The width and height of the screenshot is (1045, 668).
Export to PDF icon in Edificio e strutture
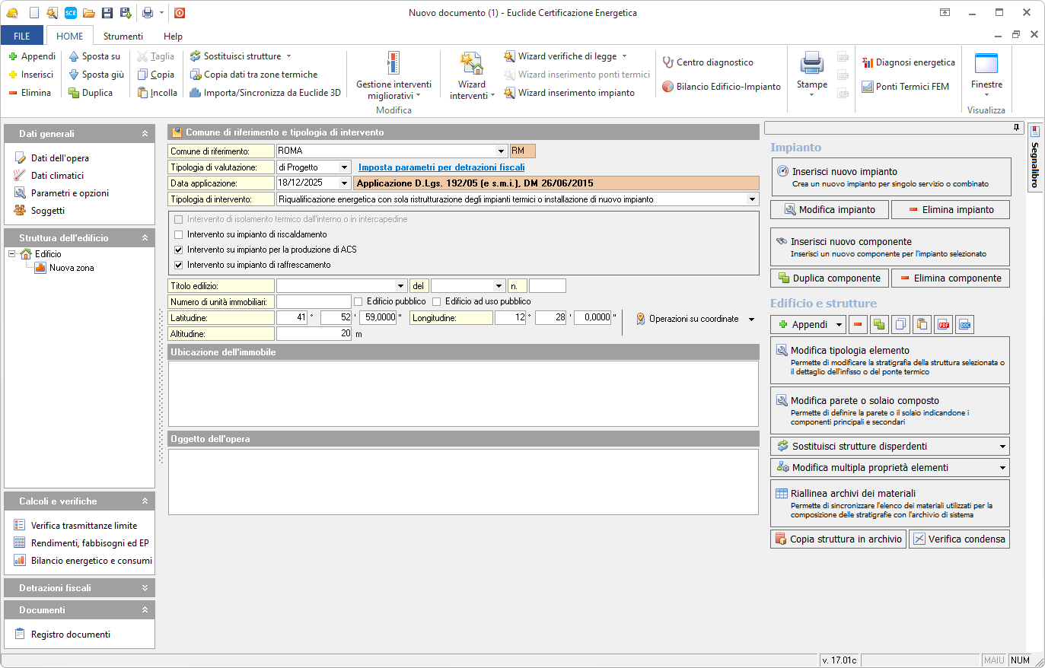click(x=944, y=325)
